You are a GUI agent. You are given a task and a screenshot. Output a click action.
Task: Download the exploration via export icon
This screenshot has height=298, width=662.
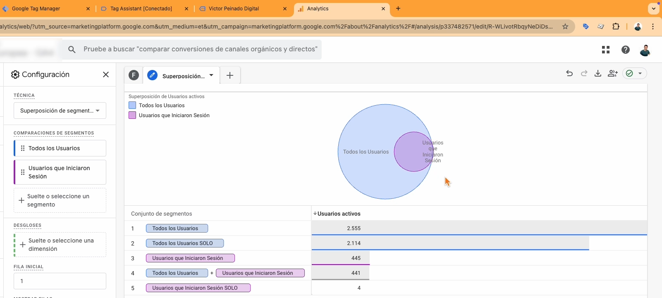click(598, 73)
